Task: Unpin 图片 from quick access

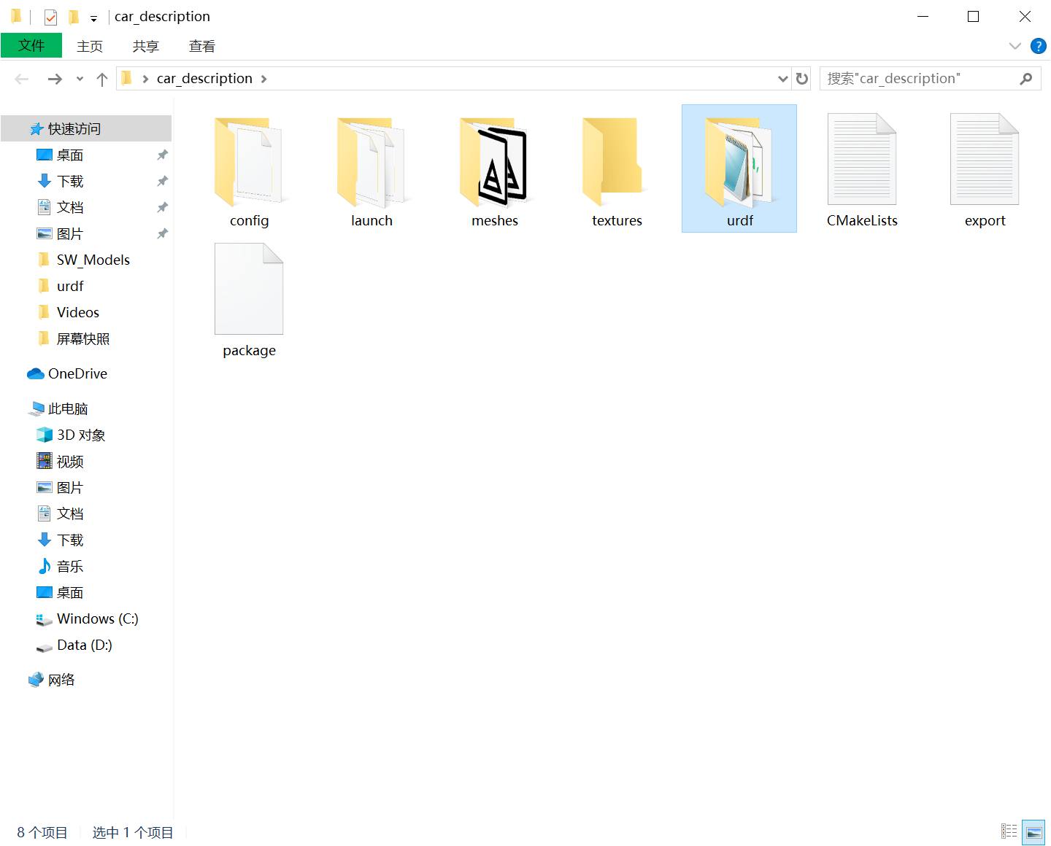Action: pos(162,233)
